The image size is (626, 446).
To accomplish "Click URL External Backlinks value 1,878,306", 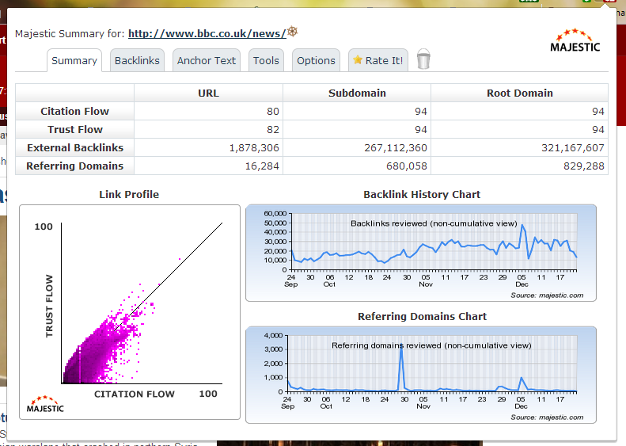I will click(x=254, y=148).
